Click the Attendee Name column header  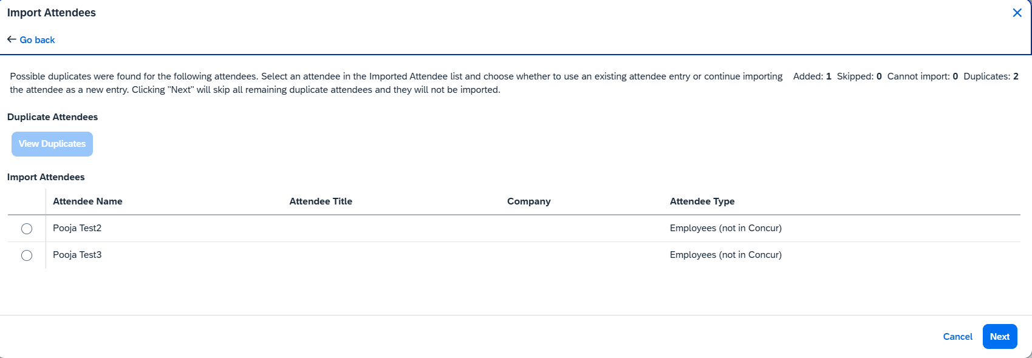pyautogui.click(x=87, y=201)
